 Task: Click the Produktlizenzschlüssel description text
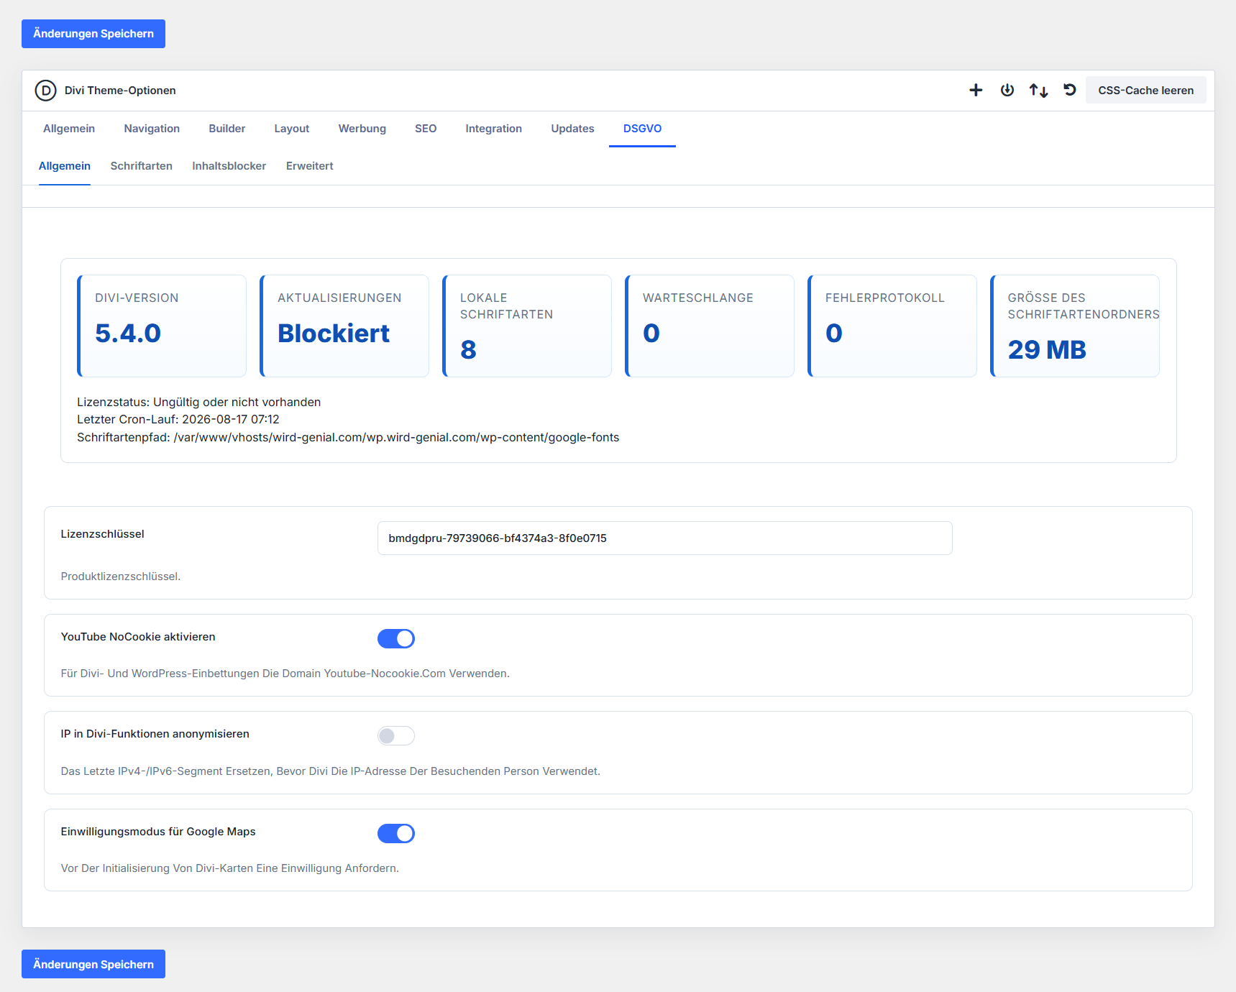click(x=121, y=577)
